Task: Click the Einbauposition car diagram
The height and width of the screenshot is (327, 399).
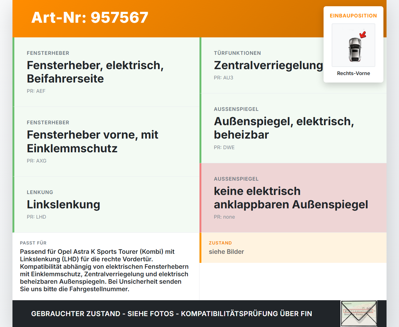Action: pos(353,45)
